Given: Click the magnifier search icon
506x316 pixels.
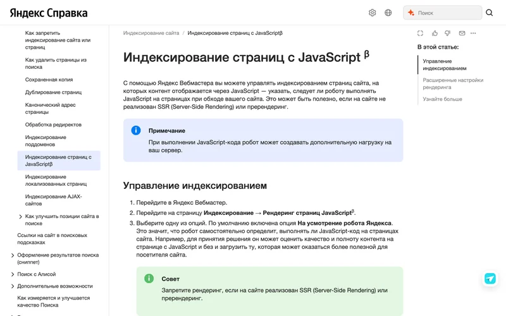Looking at the screenshot, I should [489, 13].
